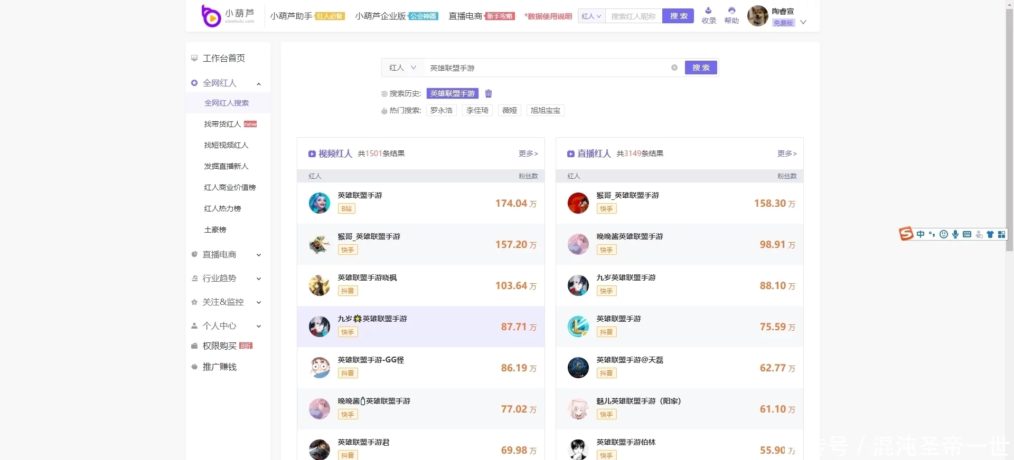Expand the 行业趋势 sidebar section

[x=259, y=279]
